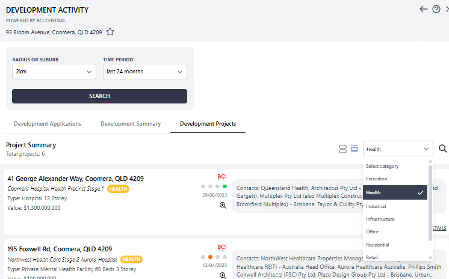The height and width of the screenshot is (279, 449).
Task: Open 195 Foxwell Rd address title
Action: tap(60, 249)
